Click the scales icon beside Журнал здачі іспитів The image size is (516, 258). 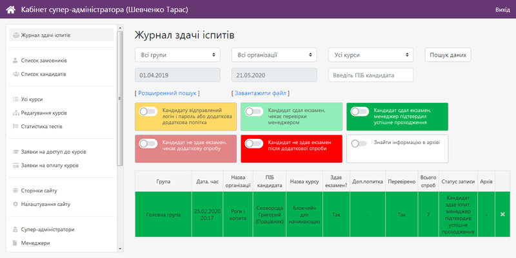coord(15,35)
